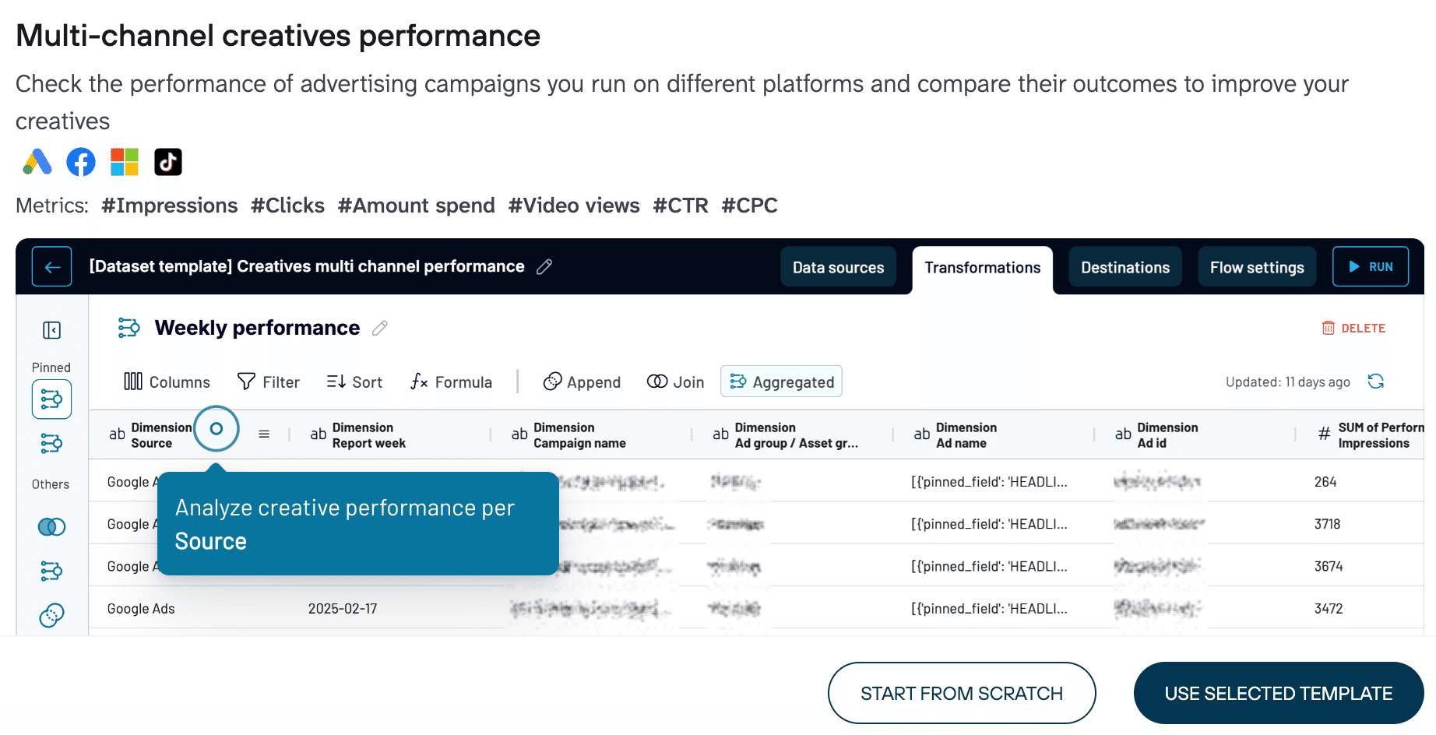Click the Weekly performance aggregate icon
This screenshot has height=735, width=1436.
click(x=128, y=328)
